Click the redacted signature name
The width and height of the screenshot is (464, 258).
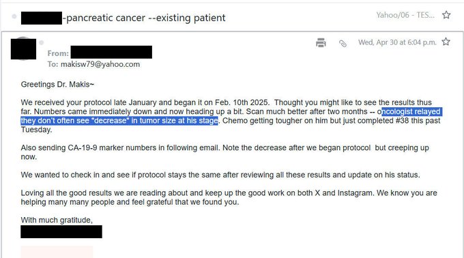coord(61,231)
